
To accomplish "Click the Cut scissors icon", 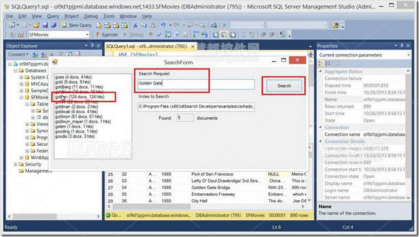I will 136,25.
